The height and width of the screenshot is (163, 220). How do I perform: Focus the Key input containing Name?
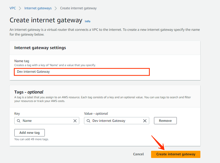click(47, 121)
